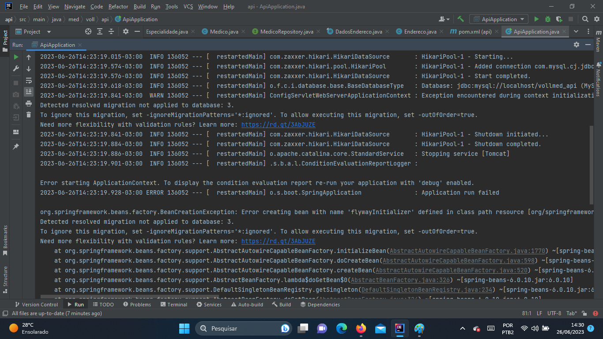Open IDE settings gear in top toolbar
Screen dimensions: 603x339
[x=596, y=19]
